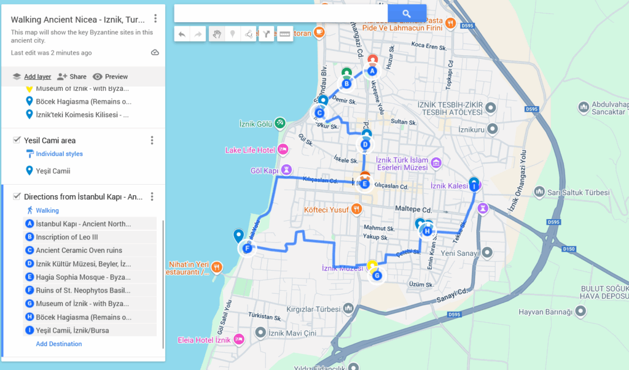The image size is (629, 370).
Task: Uncheck the Directions from İstanbul Kapı layer
Action: click(x=17, y=196)
